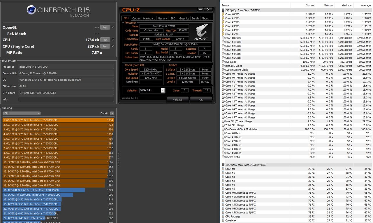Open the CPU ranking filter dropdown
The image size is (373, 223).
click(22, 113)
